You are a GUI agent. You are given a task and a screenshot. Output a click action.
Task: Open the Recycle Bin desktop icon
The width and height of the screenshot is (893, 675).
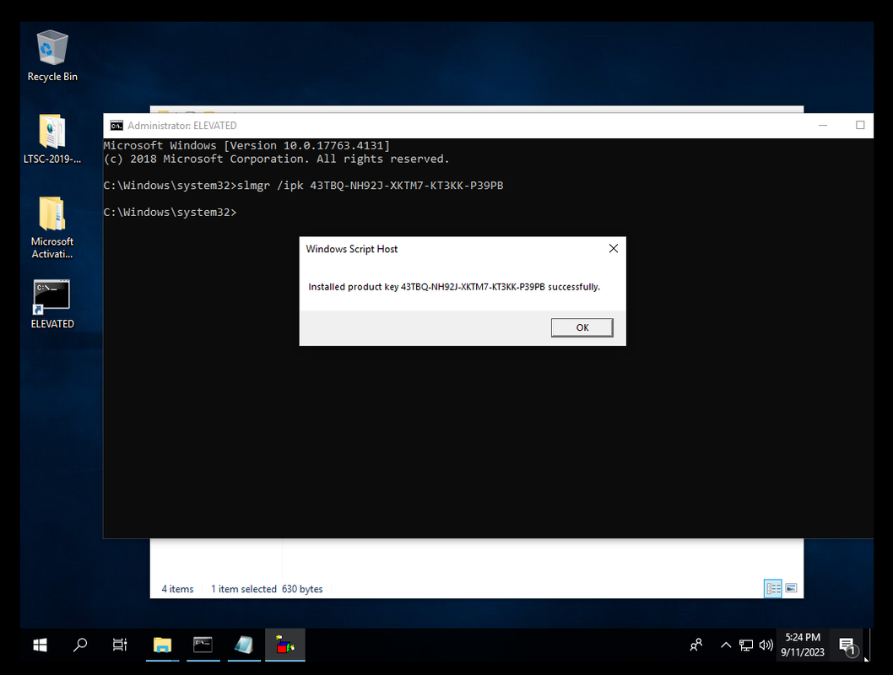[x=52, y=56]
